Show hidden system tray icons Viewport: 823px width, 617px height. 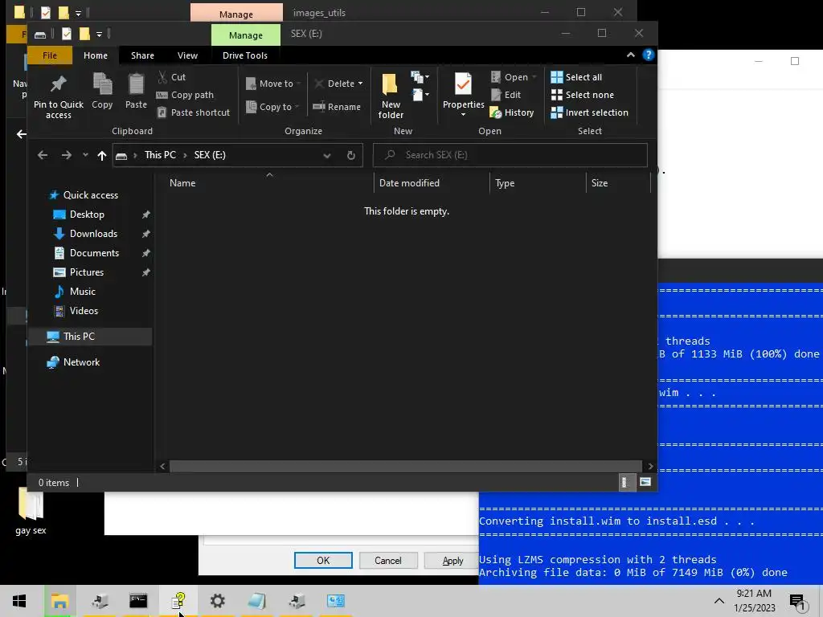coord(719,601)
